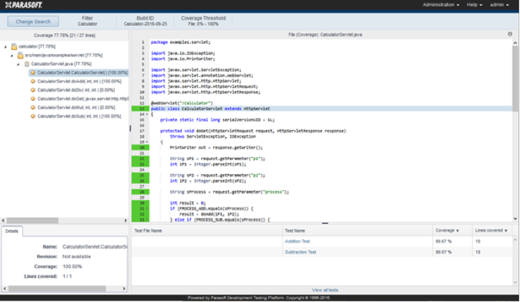This screenshot has height=302, width=520.
Task: Click View all tests link
Action: pyautogui.click(x=325, y=290)
